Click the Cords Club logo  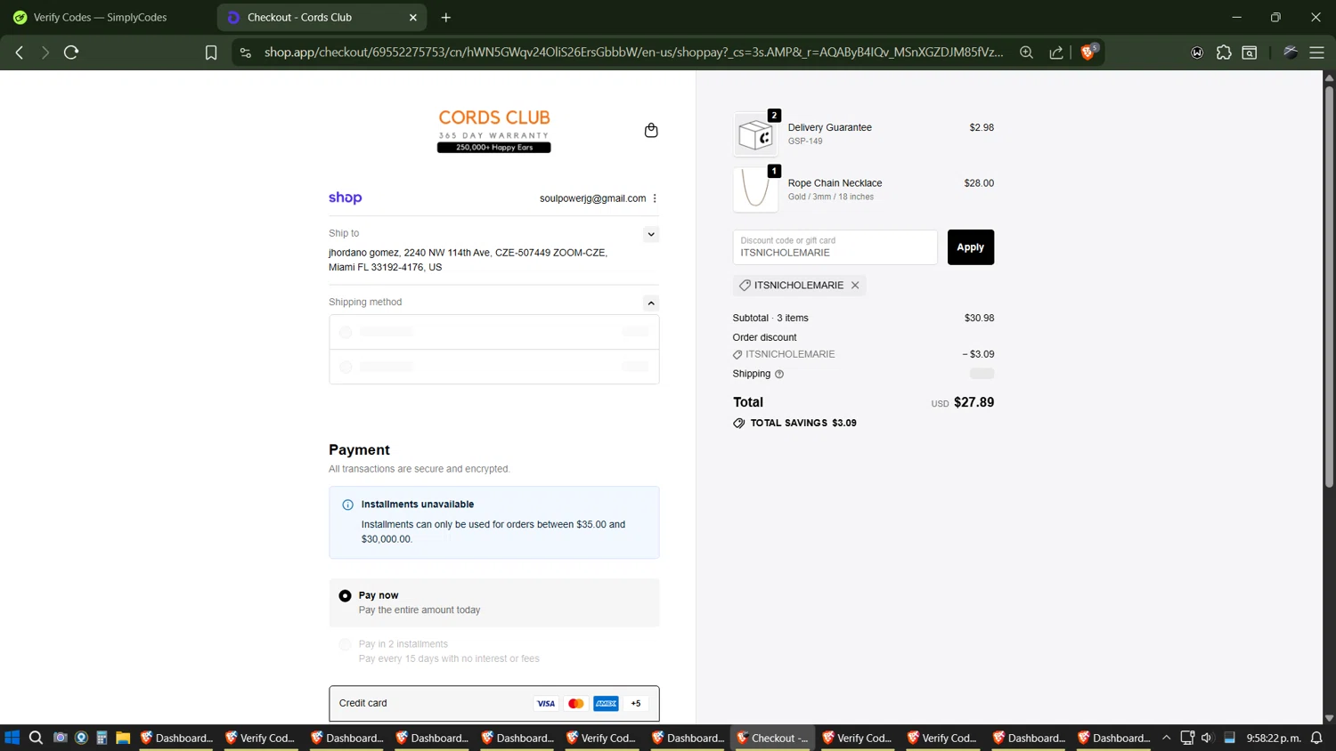pyautogui.click(x=493, y=130)
